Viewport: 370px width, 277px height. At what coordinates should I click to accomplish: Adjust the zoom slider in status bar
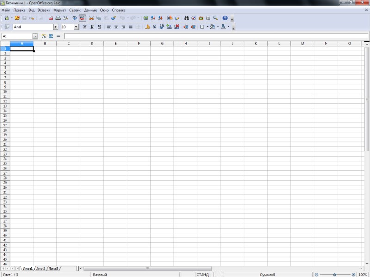(335, 275)
